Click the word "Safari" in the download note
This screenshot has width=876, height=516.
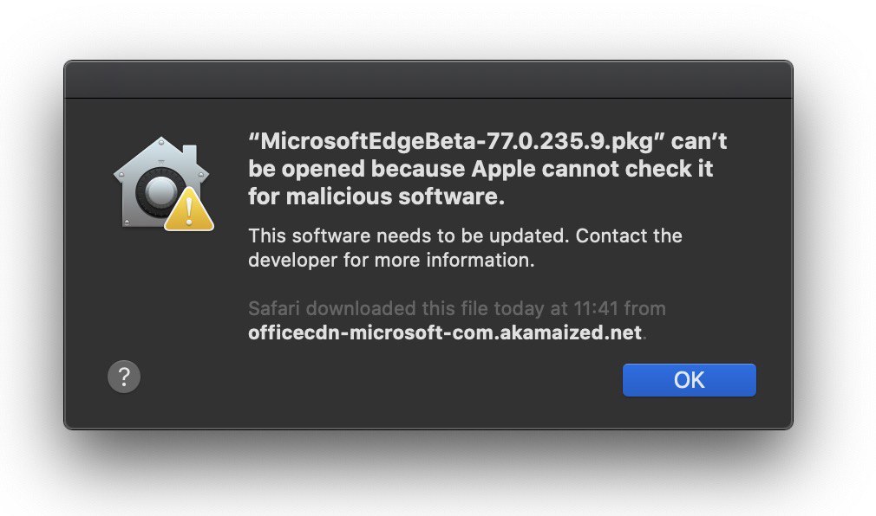(274, 308)
